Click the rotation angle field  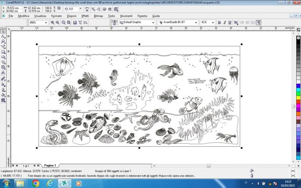tap(73, 9)
